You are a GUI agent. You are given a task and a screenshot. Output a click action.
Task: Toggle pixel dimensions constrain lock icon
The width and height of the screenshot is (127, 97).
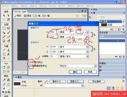pos(94,35)
